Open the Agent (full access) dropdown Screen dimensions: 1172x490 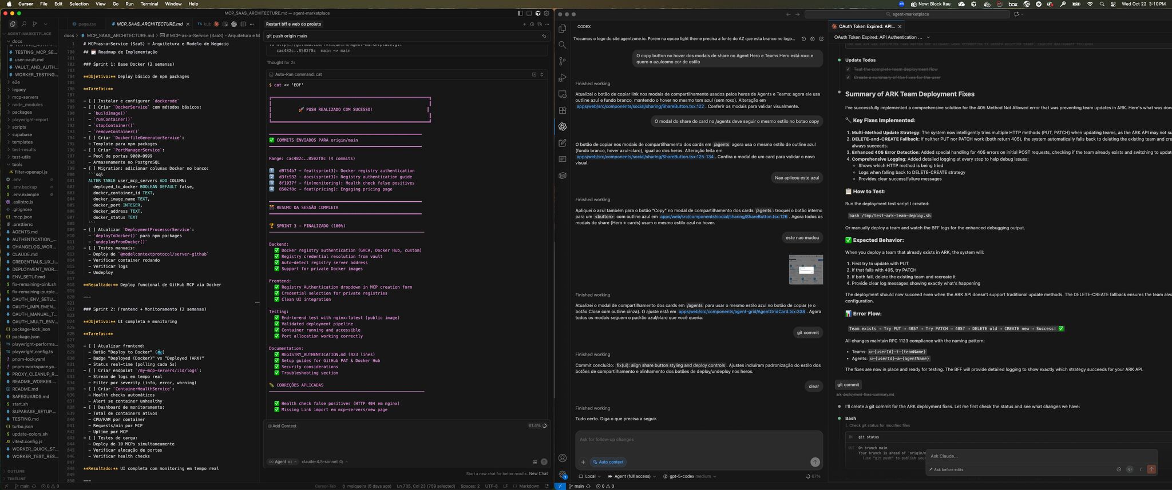click(x=632, y=476)
